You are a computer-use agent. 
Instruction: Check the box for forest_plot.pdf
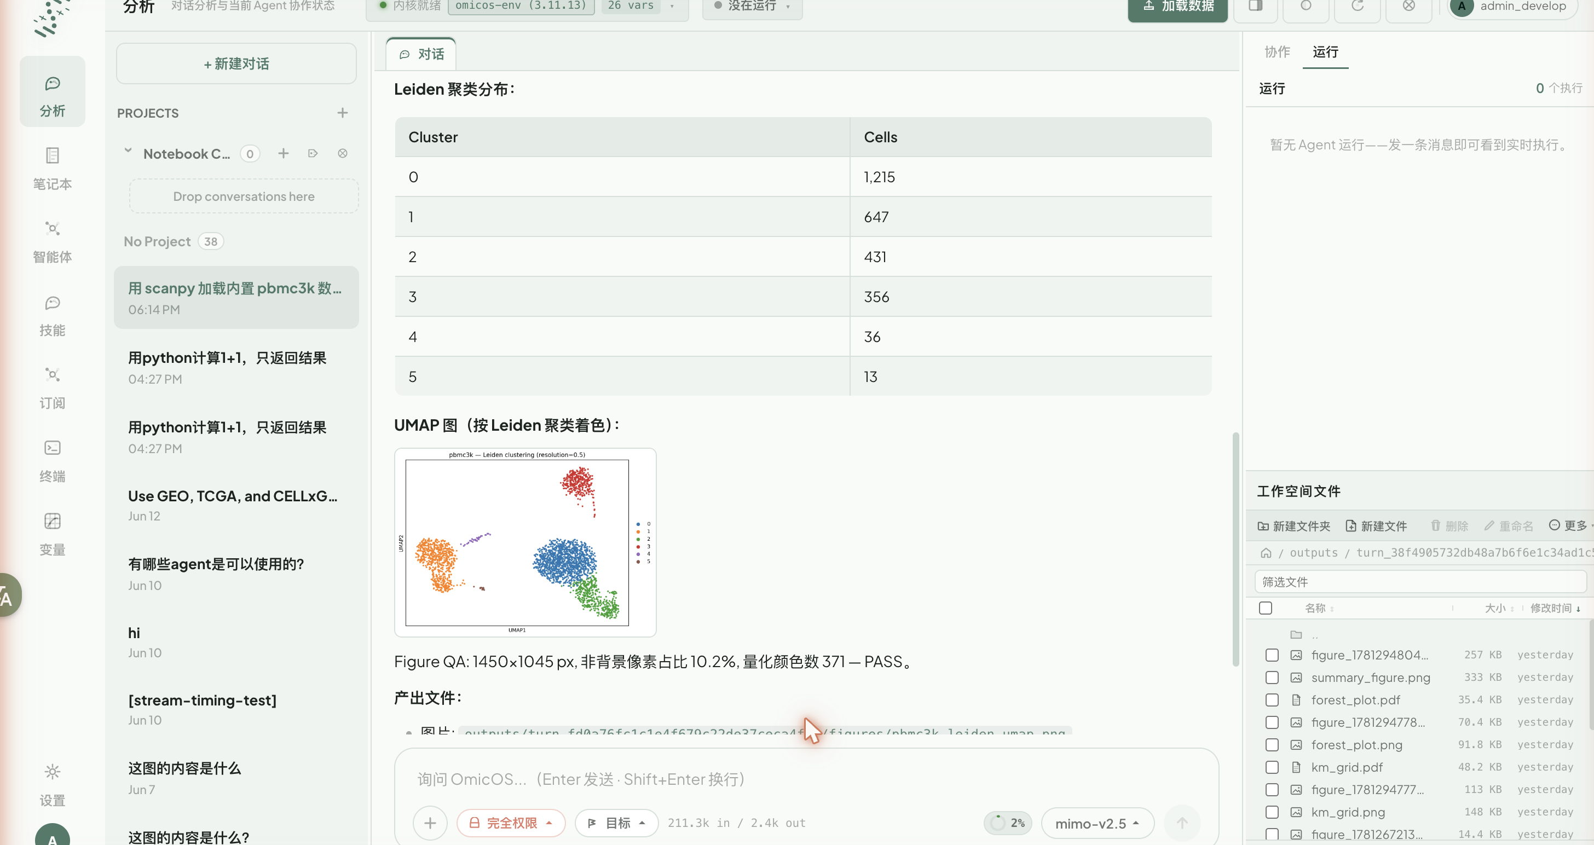[x=1272, y=699]
